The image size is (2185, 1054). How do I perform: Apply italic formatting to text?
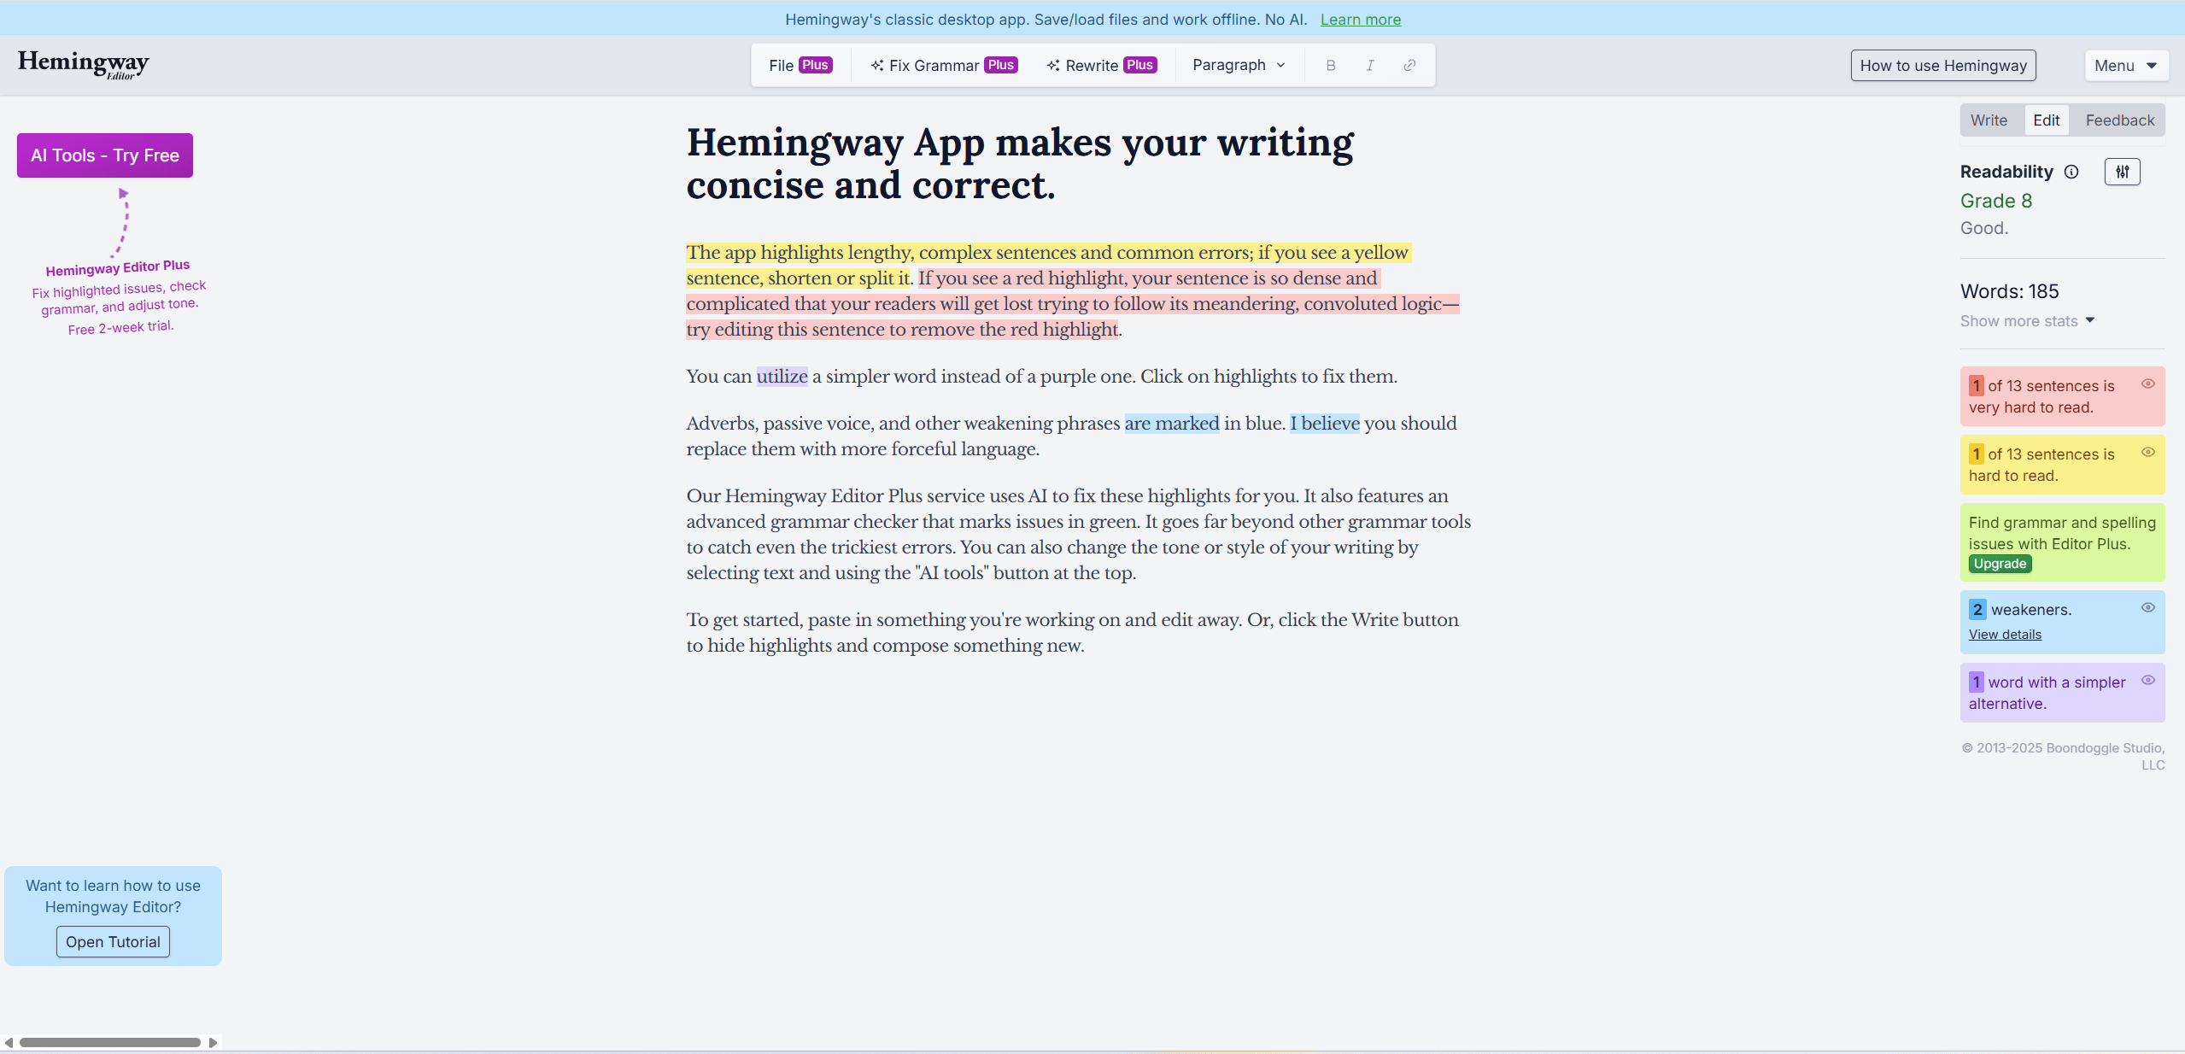[1370, 65]
